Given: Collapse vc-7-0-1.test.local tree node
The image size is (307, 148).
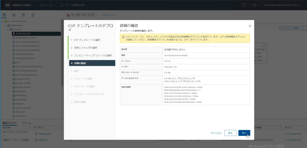Looking at the screenshot, I should pos(3,21).
